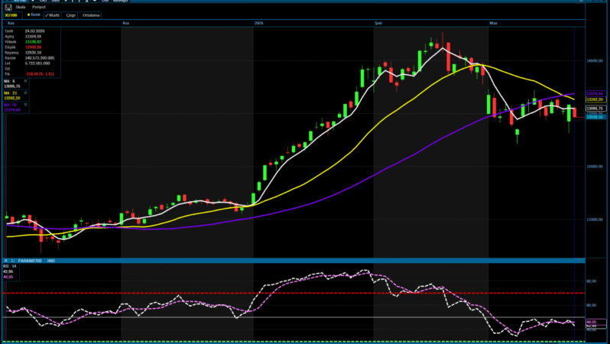610x344 pixels.
Task: Close the RSI indicator panel
Action: click(7, 261)
